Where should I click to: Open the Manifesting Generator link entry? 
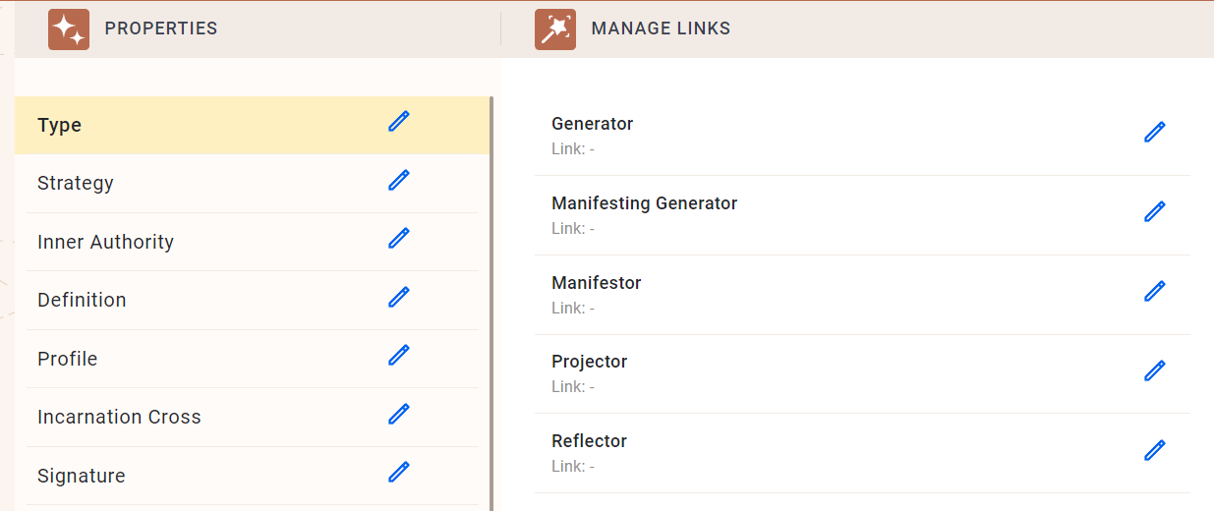(862, 215)
